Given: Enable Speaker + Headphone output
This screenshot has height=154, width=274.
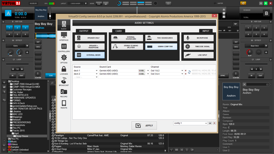Looking at the screenshot, I should click(90, 46).
